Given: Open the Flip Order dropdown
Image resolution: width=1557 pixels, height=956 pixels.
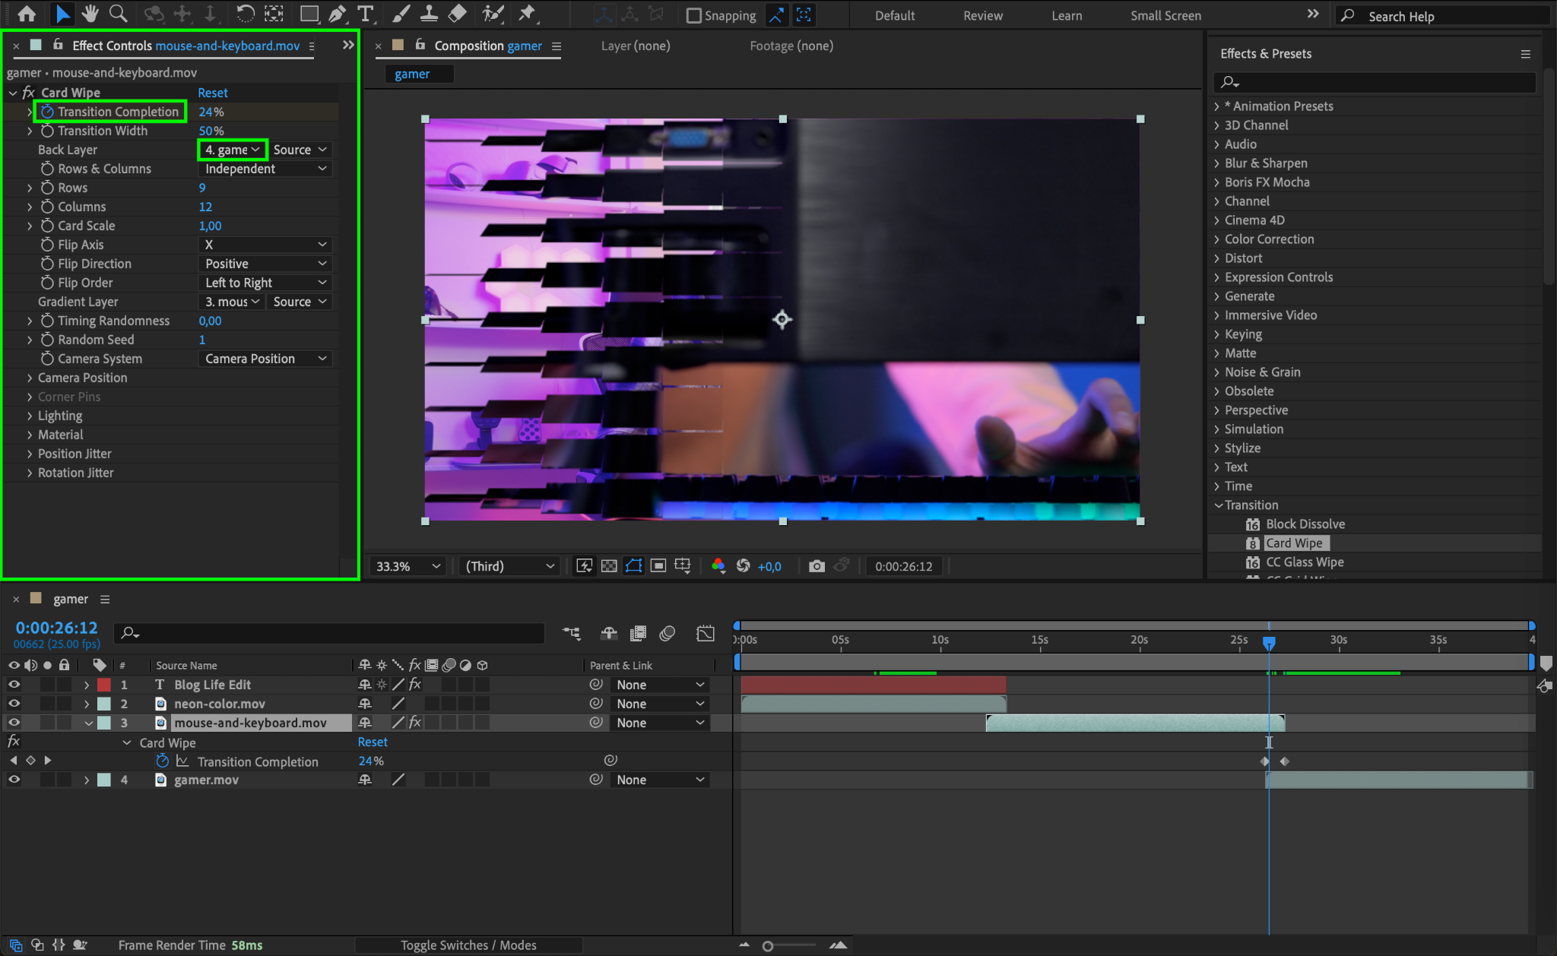Looking at the screenshot, I should coord(265,283).
